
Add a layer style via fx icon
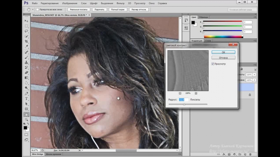(224, 154)
